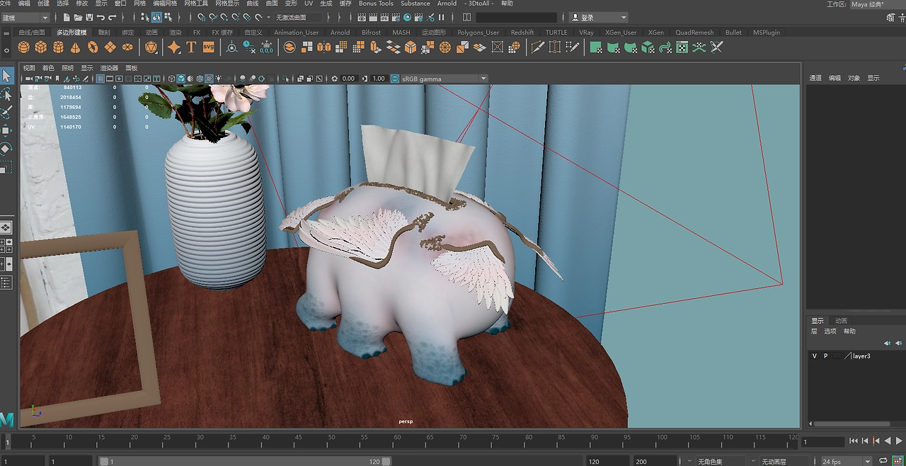The width and height of the screenshot is (906, 466).
Task: Open the 24 fps frame rate dropdown
Action: pos(847,462)
